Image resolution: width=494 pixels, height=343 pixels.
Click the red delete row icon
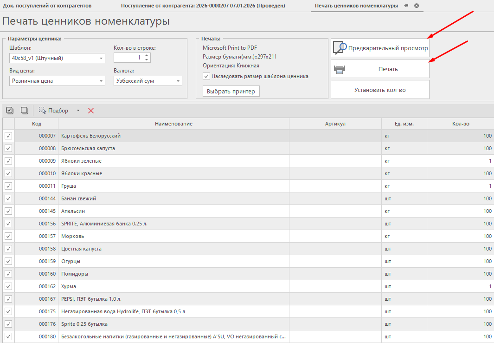tap(91, 111)
